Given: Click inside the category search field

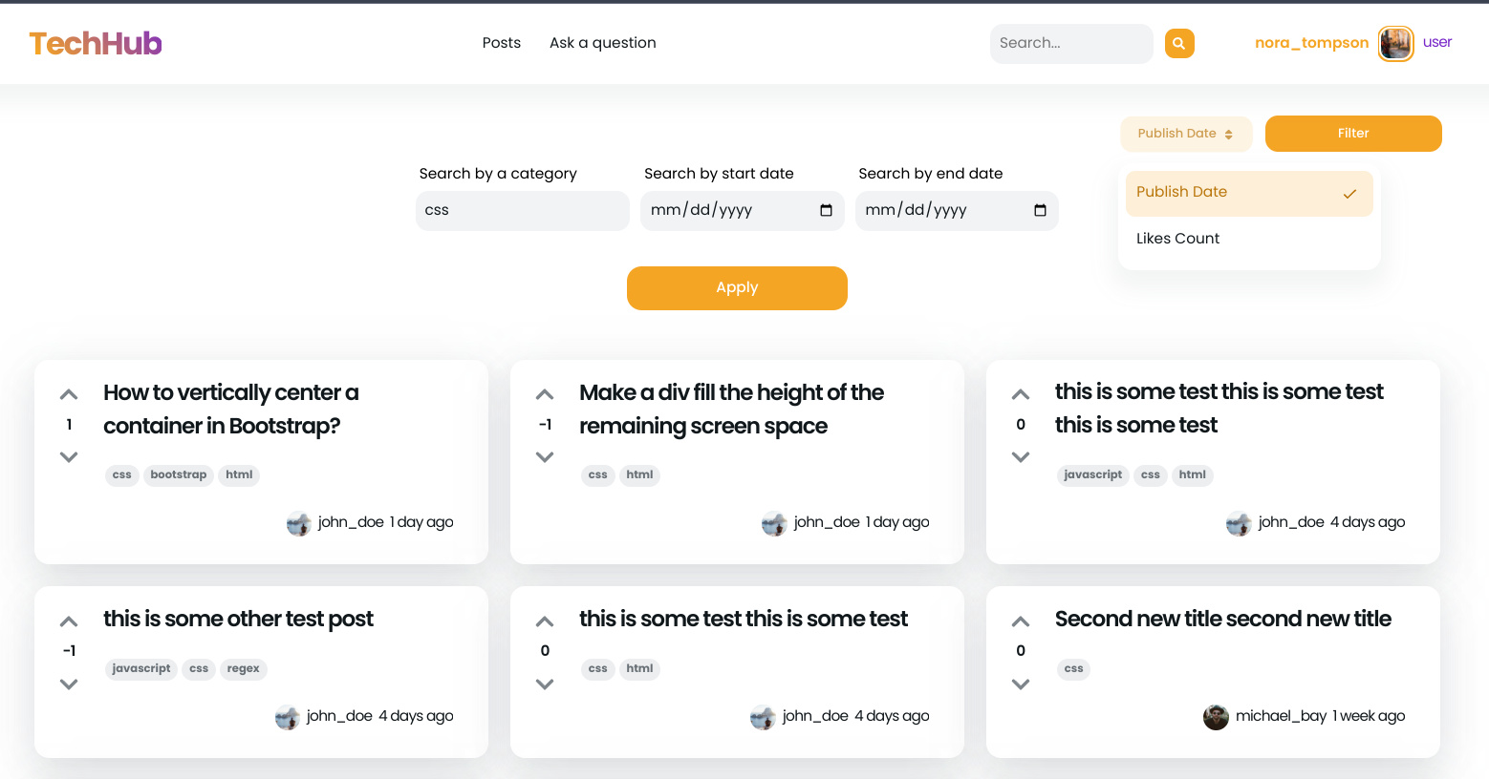Looking at the screenshot, I should 522,210.
